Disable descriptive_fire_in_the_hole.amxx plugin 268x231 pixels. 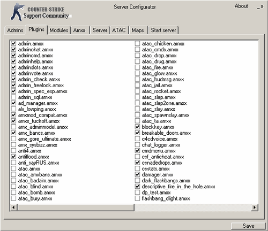pos(137,187)
